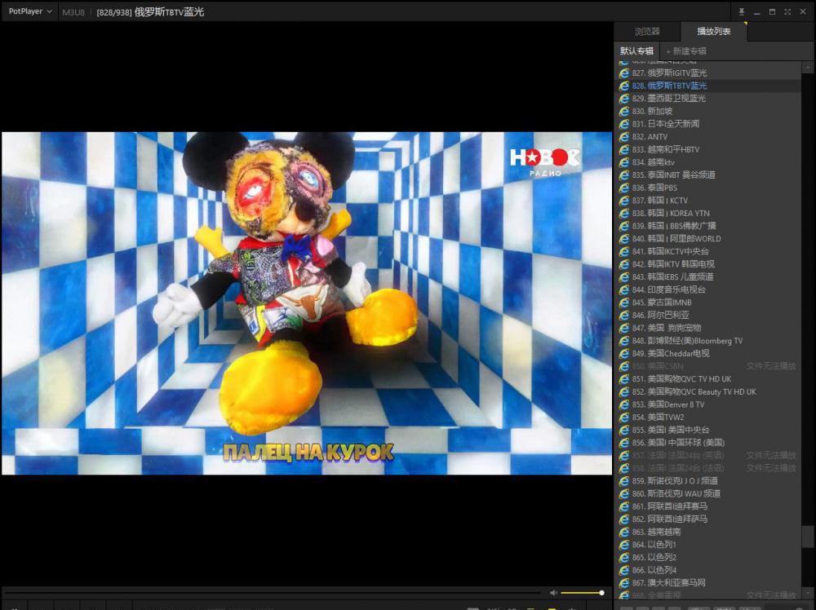This screenshot has width=816, height=610.
Task: Adjust the volume slider
Action: (x=583, y=593)
